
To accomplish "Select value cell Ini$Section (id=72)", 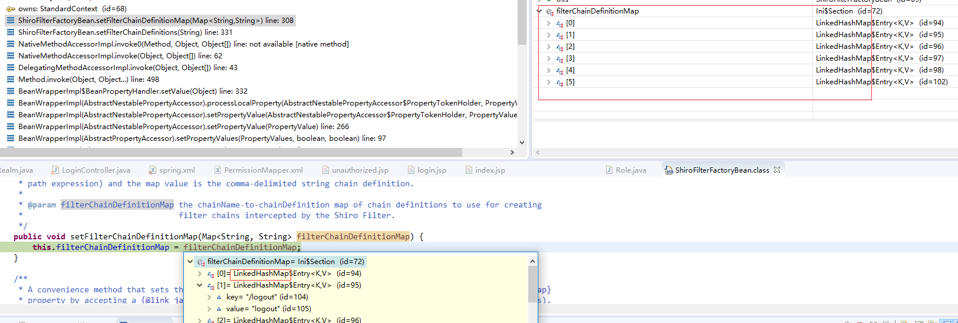I will [849, 11].
